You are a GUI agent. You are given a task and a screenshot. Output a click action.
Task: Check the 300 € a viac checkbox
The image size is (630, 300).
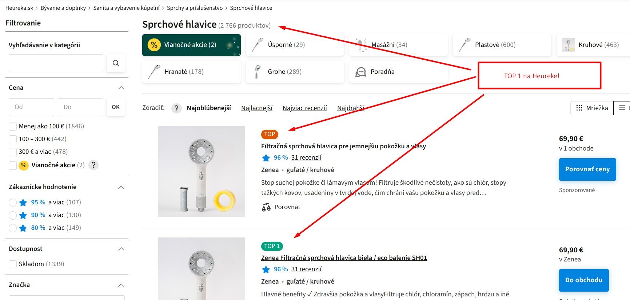[13, 152]
